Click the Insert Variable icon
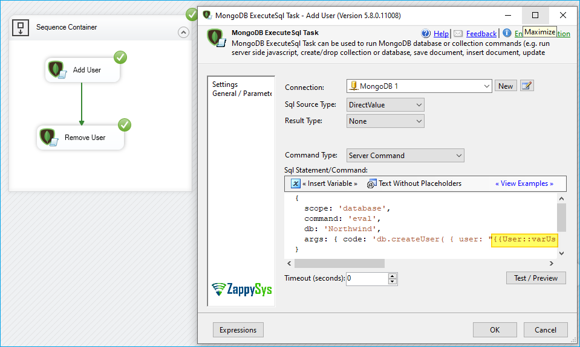The width and height of the screenshot is (580, 347). click(x=296, y=183)
